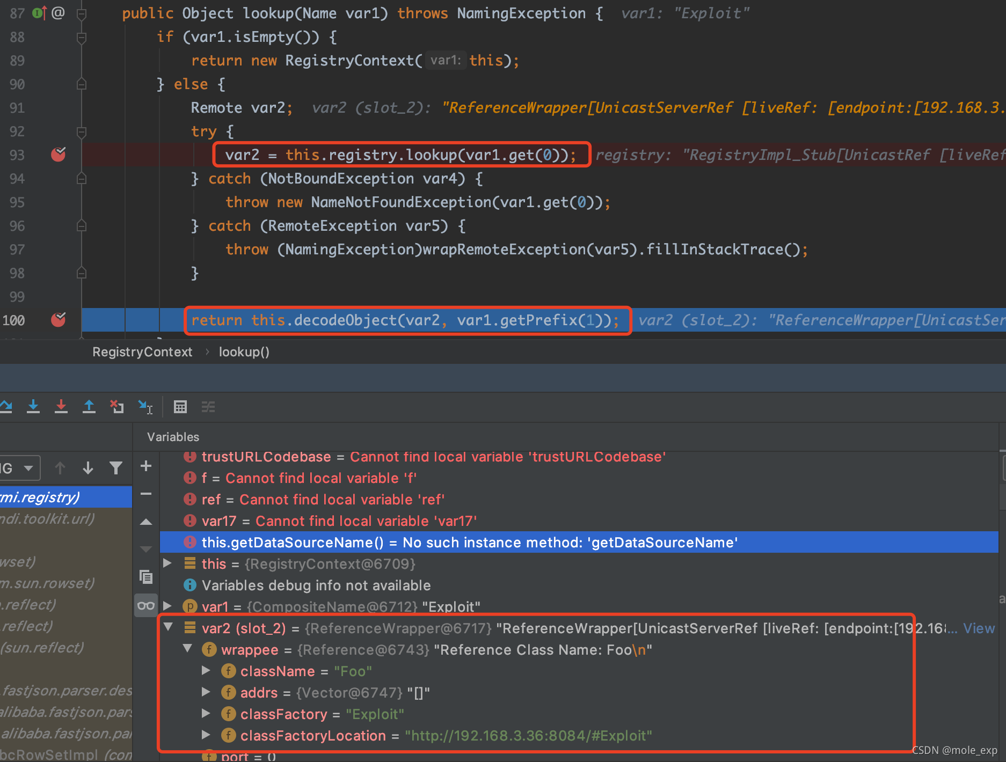The image size is (1006, 762).
Task: Select the Variables panel tab
Action: click(173, 437)
